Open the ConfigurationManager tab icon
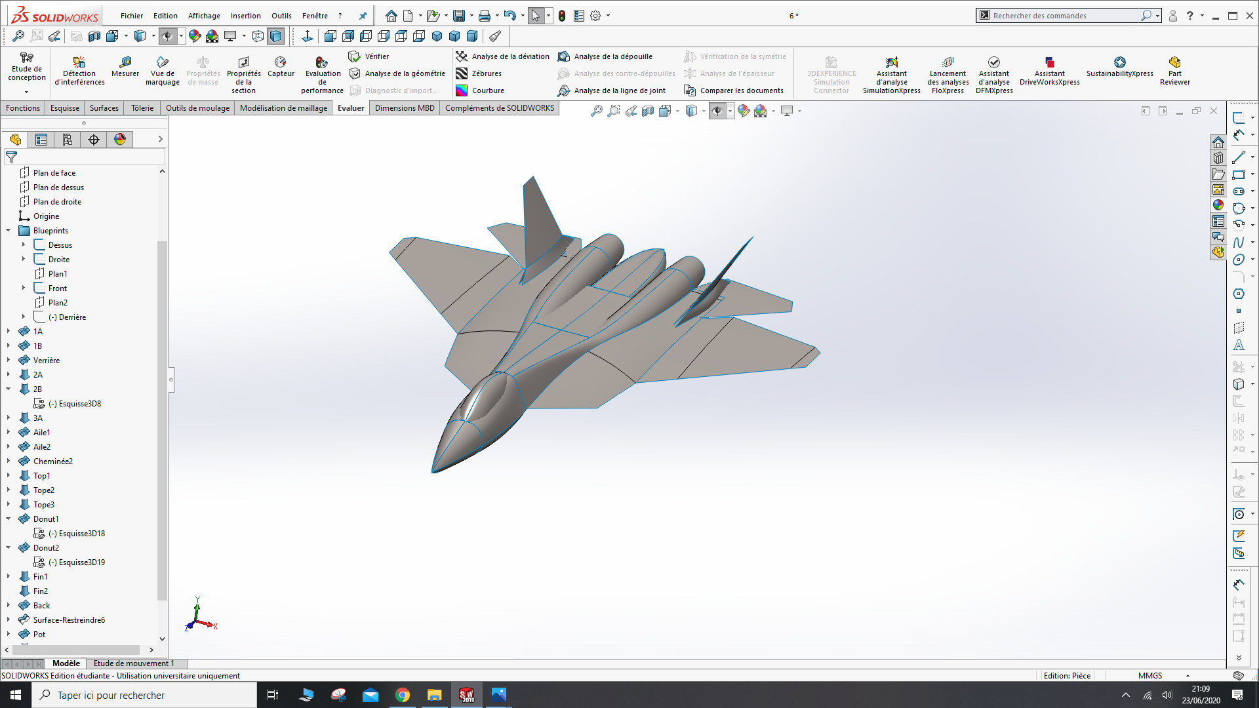1259x708 pixels. 68,139
